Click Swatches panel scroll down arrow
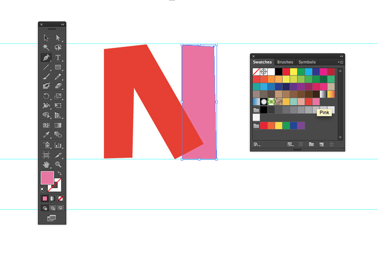Viewport: 378px width, 261px height. coord(340,138)
